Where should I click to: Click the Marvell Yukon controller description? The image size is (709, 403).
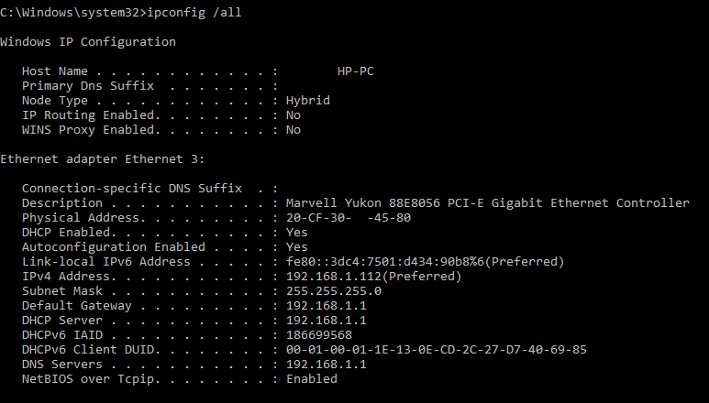coord(487,202)
